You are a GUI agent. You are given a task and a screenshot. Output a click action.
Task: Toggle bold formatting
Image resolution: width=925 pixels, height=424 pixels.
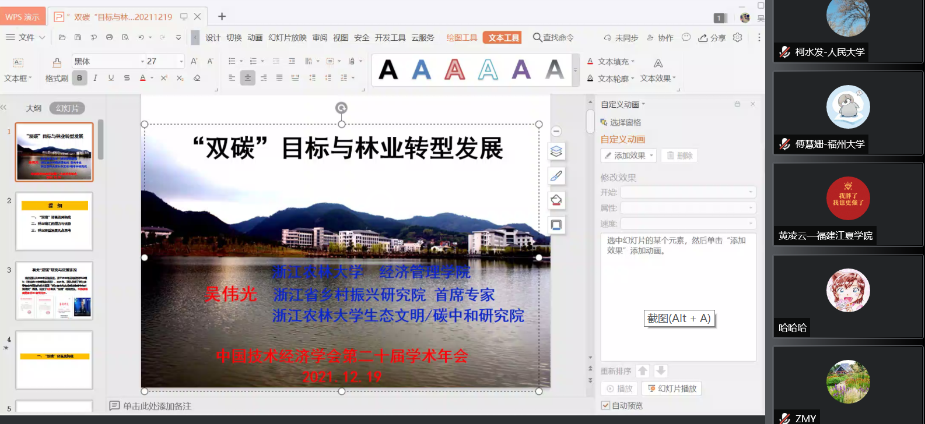(x=79, y=78)
